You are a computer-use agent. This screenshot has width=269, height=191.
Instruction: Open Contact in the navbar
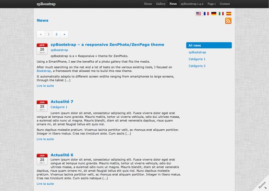(225, 4)
